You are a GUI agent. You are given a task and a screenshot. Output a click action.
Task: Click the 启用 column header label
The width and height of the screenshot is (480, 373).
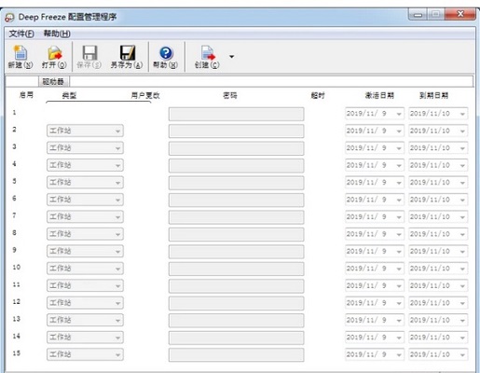26,95
